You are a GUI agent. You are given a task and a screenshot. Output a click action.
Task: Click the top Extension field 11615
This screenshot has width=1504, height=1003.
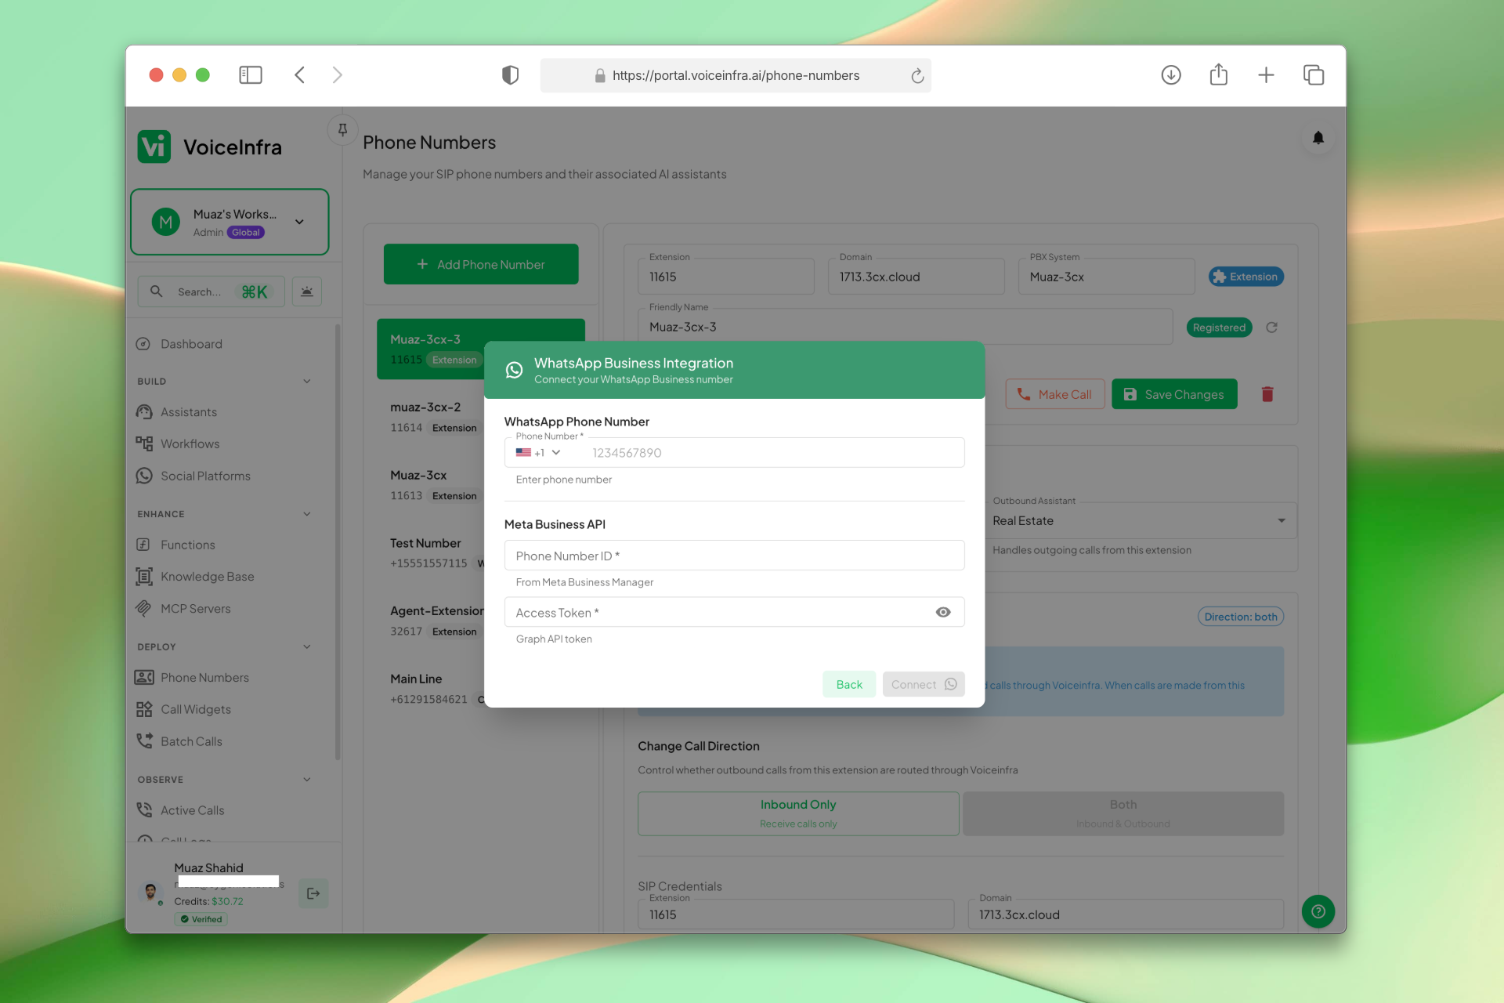726,277
